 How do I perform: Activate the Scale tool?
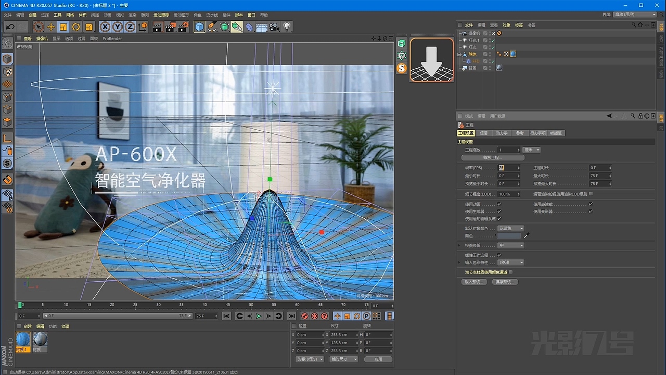click(63, 27)
